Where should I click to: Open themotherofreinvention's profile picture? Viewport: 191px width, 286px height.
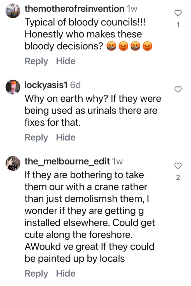(13, 11)
